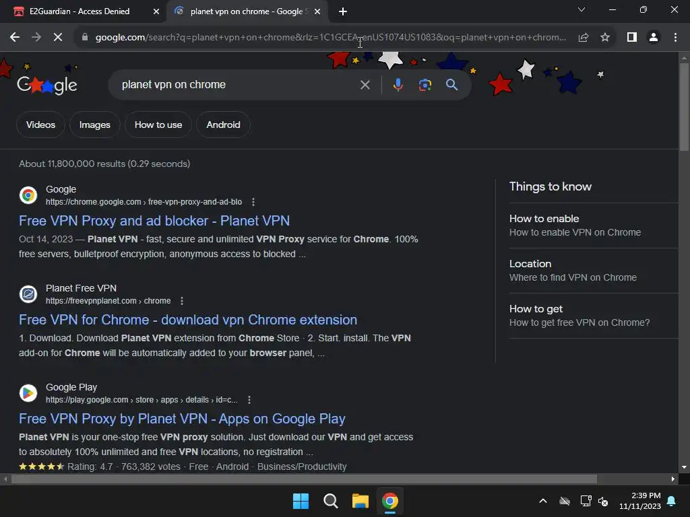This screenshot has width=690, height=517.
Task: Open Windows taskbar Search
Action: pos(330,501)
